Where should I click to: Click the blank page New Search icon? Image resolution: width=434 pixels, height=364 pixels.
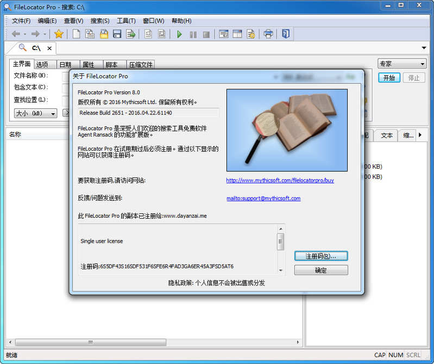coord(76,34)
